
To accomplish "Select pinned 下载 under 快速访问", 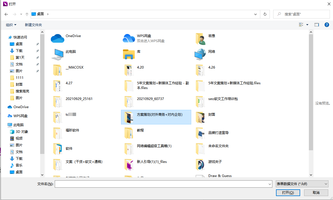I will [18, 51].
